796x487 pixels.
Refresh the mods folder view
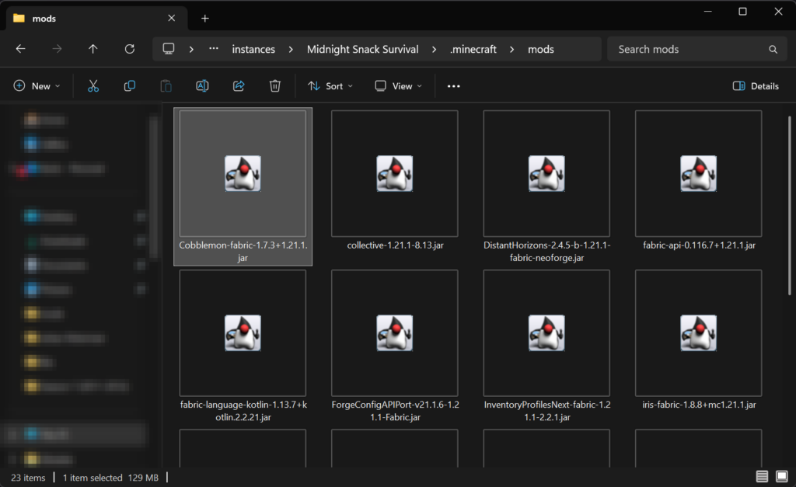(130, 49)
